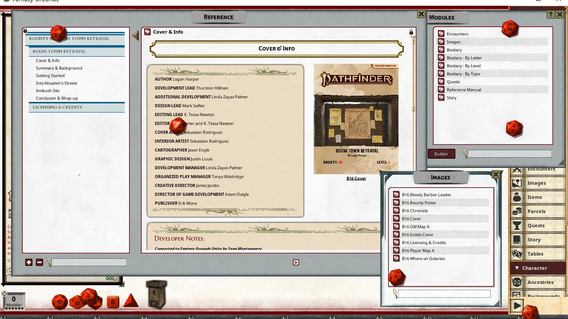The height and width of the screenshot is (319, 568).
Task: Select Getting Started in index
Action: [x=50, y=76]
